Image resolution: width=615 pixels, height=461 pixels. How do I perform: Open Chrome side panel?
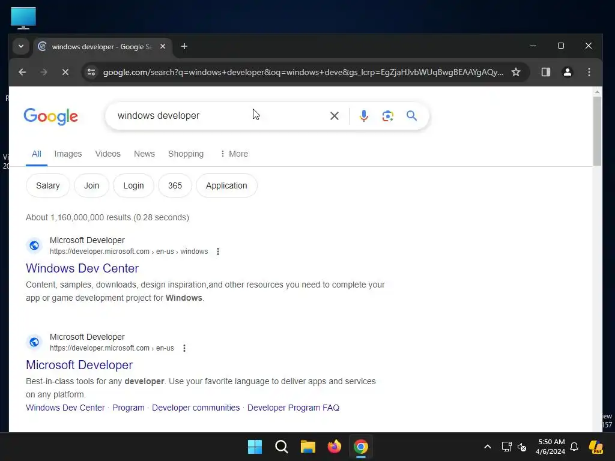[x=545, y=72]
